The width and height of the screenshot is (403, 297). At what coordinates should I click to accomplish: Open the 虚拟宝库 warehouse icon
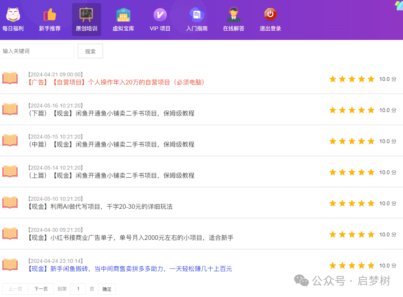pyautogui.click(x=123, y=15)
